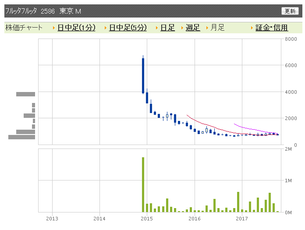Click the 1M volume axis label
The height and width of the screenshot is (230, 305).
point(288,180)
